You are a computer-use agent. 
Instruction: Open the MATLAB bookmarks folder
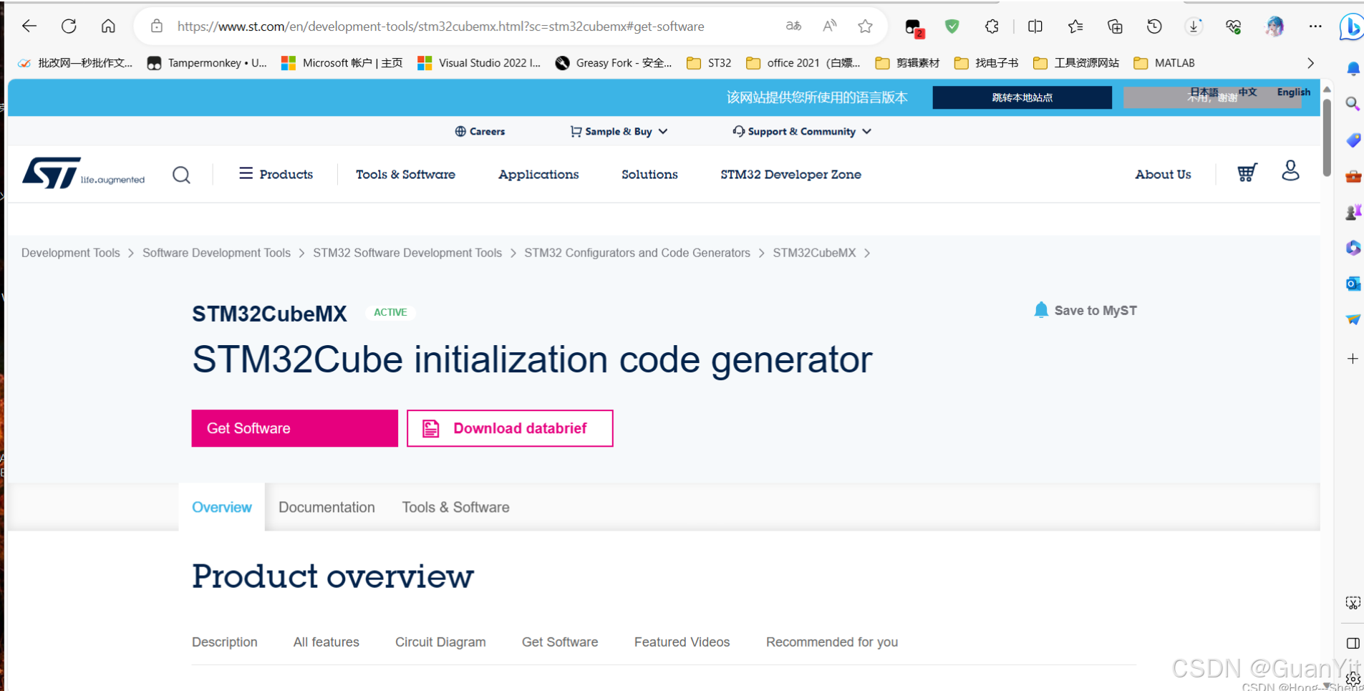point(1164,63)
